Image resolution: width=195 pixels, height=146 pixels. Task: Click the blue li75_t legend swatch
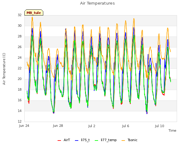(x=77, y=141)
